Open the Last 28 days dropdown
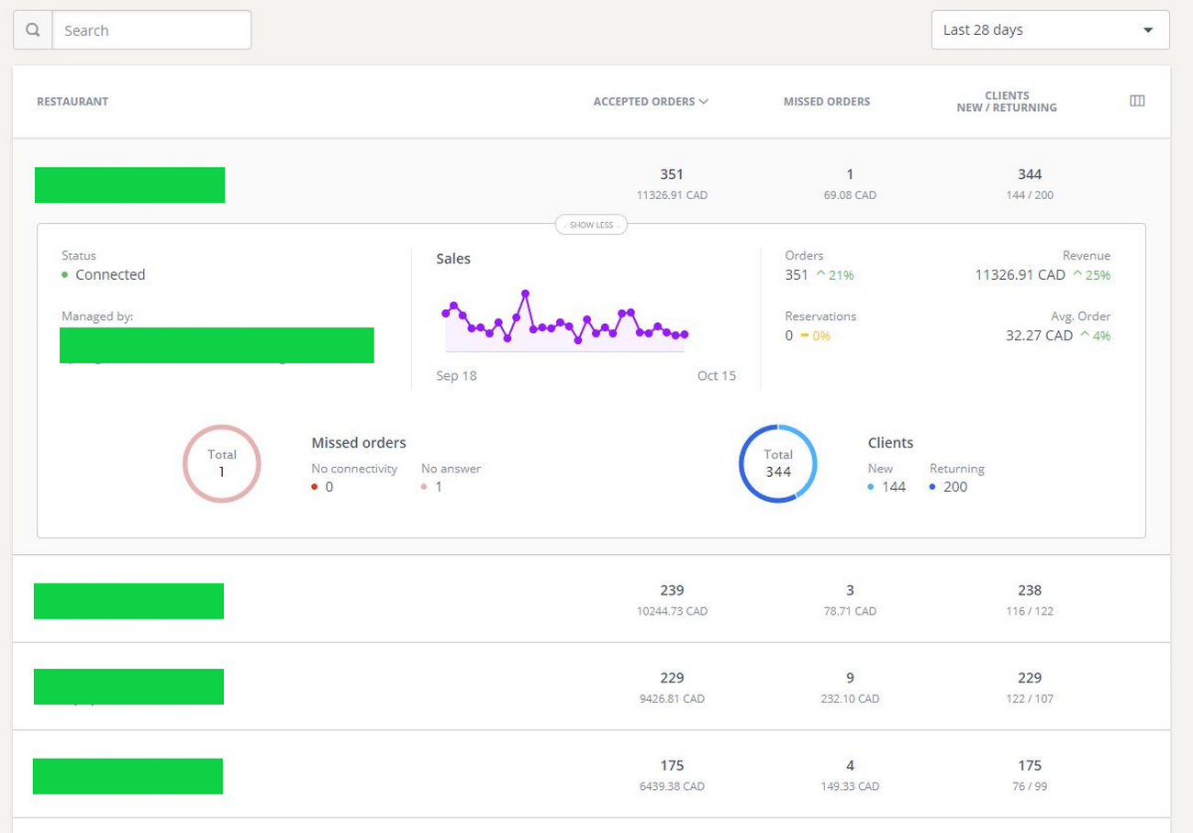This screenshot has height=833, width=1193. click(1050, 30)
